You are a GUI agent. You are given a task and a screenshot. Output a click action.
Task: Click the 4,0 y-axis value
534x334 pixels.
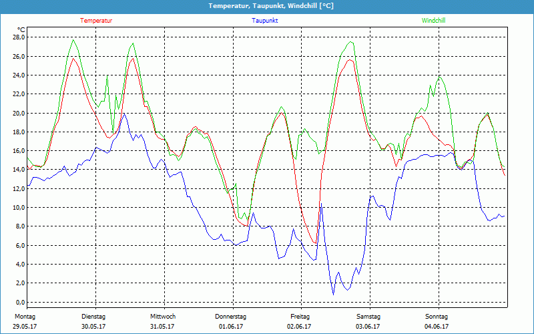[x=20, y=264]
